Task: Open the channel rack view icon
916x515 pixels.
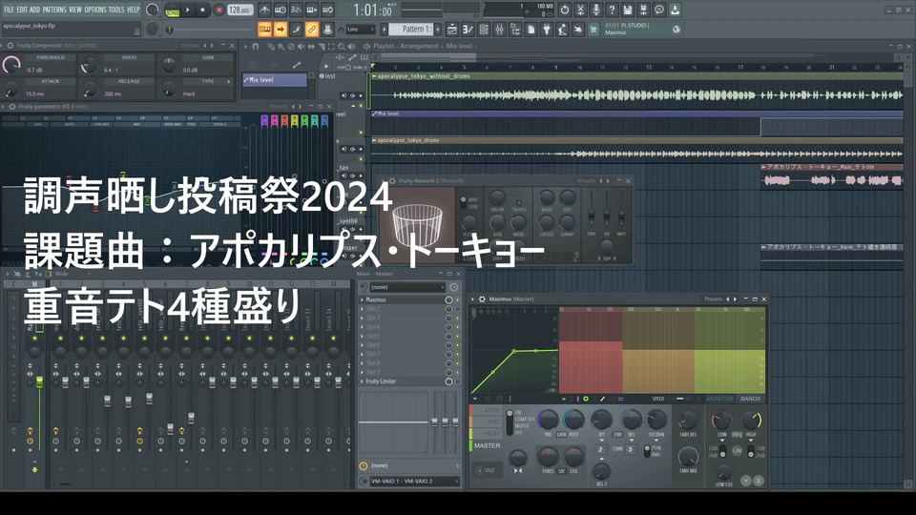Action: 484,30
